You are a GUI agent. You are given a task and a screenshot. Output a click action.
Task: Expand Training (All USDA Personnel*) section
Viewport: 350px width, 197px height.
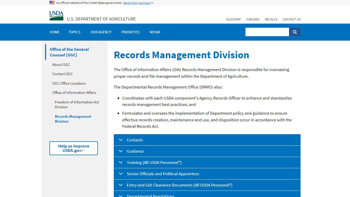click(x=207, y=162)
